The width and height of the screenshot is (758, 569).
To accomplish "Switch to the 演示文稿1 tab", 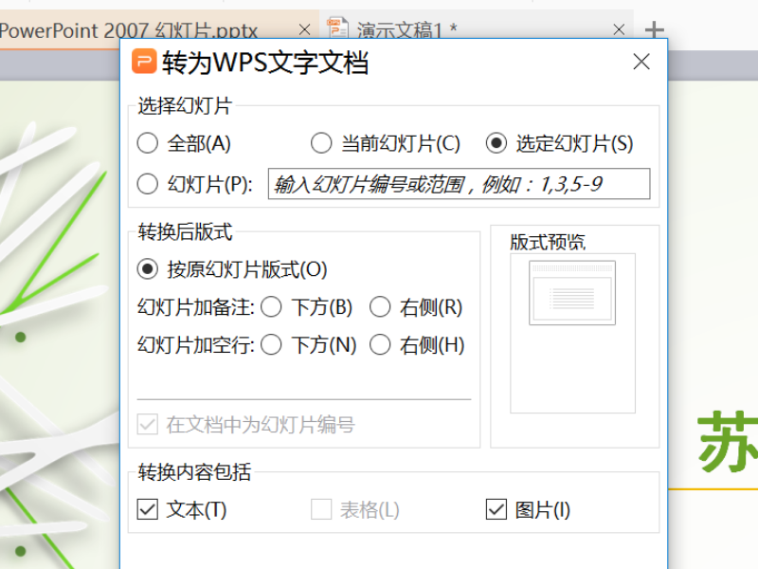I will [x=407, y=30].
